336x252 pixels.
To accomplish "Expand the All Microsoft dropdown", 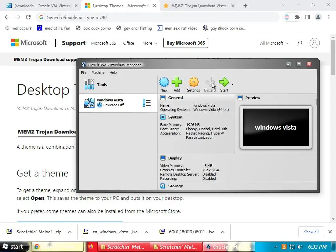I will [274, 43].
